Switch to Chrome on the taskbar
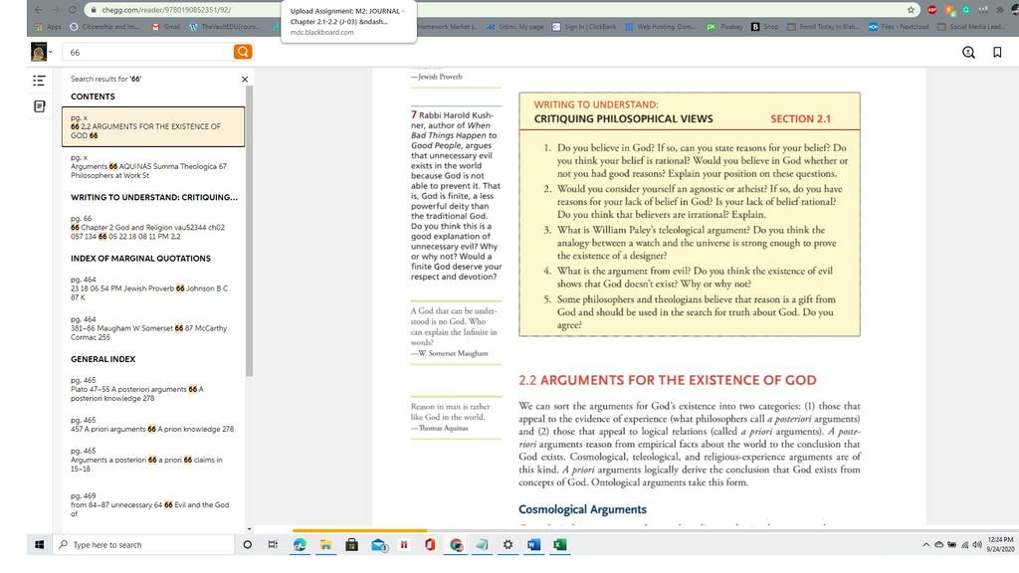The height and width of the screenshot is (573, 1019). [456, 544]
